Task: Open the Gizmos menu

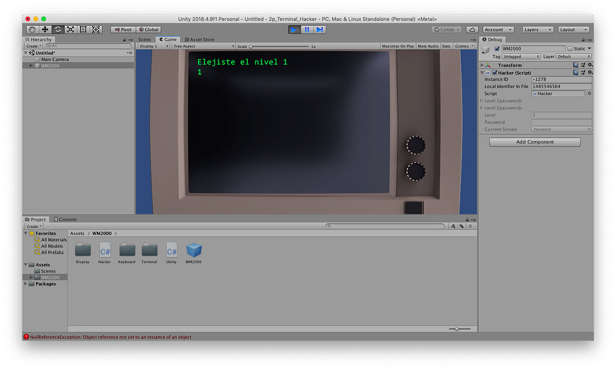Action: [x=464, y=46]
